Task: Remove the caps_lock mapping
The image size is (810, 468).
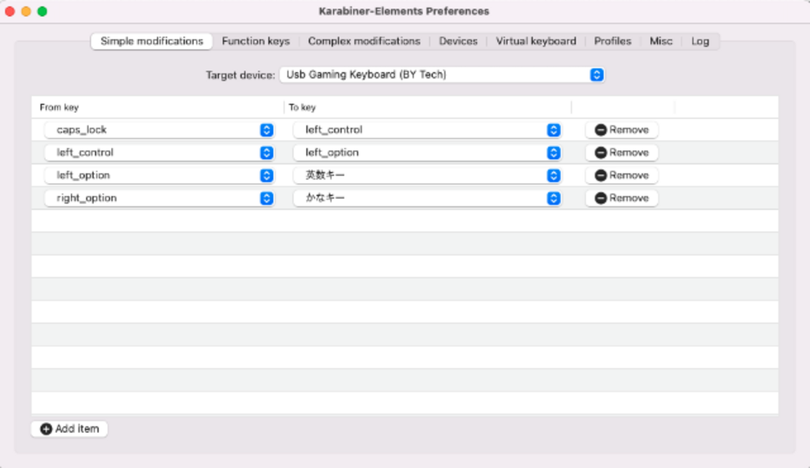Action: (622, 130)
